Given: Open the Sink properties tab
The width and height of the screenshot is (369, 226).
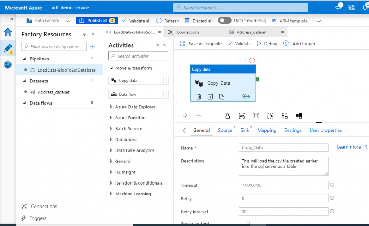Looking at the screenshot, I should 245,130.
